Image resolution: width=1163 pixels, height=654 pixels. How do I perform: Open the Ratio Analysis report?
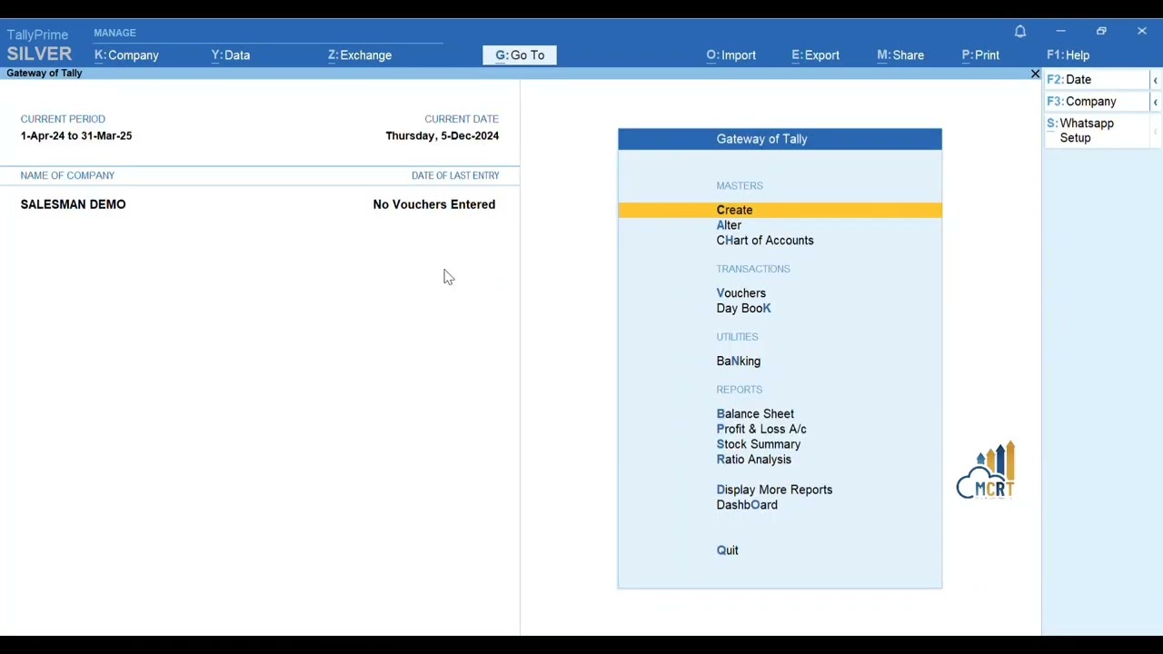pyautogui.click(x=753, y=460)
